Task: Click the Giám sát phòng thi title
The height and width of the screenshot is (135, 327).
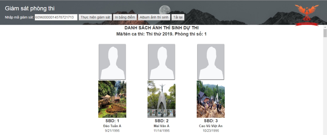Action: (x=30, y=8)
